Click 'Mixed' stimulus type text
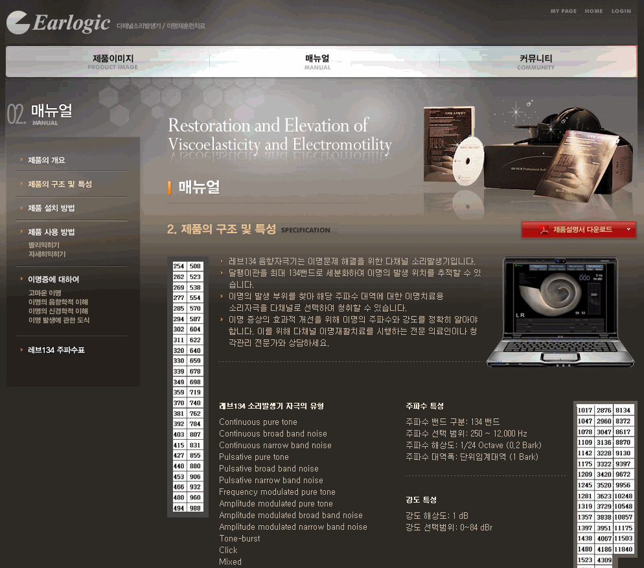644x568 pixels. click(x=230, y=562)
